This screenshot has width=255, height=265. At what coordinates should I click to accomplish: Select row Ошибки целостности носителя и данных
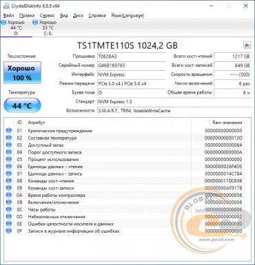124,224
